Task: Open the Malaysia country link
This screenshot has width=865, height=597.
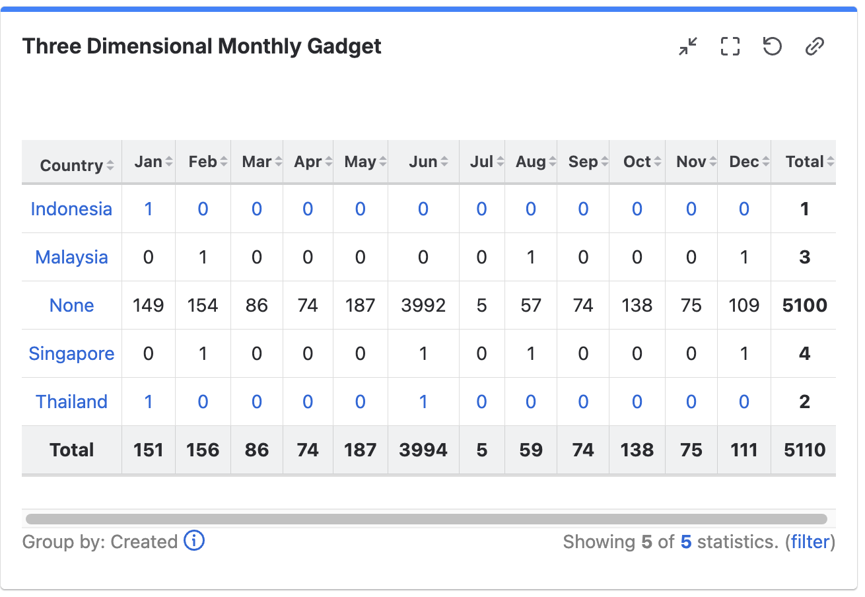Action: [71, 257]
